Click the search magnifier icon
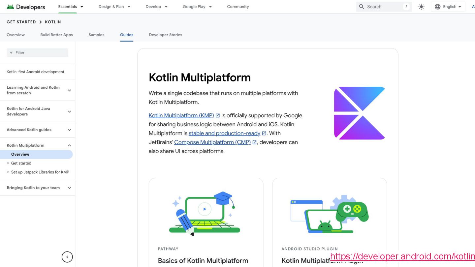Screen dimensions: 475x267 [362, 7]
